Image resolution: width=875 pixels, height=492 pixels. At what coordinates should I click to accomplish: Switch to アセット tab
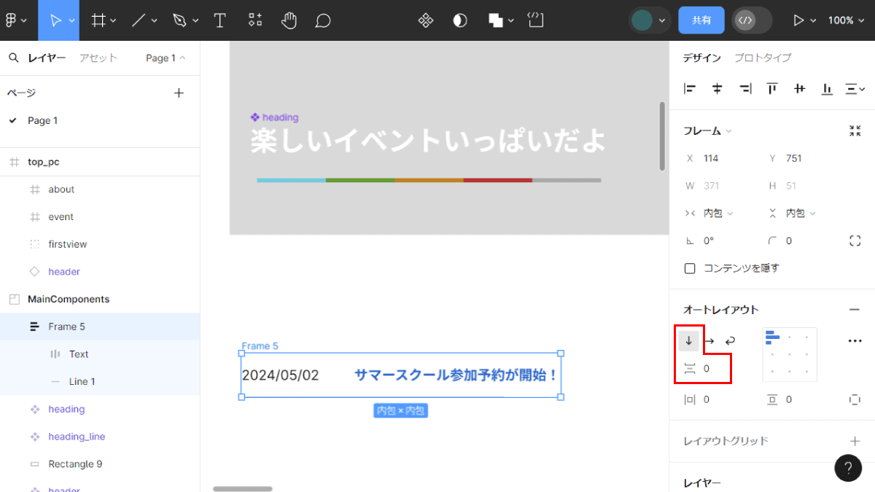point(98,58)
